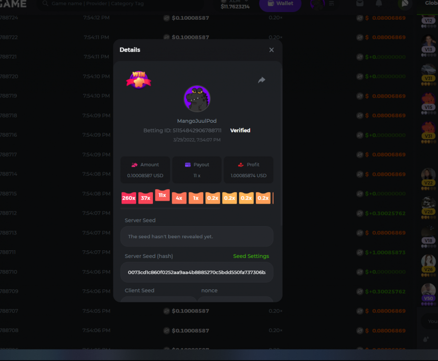This screenshot has height=361, width=438.
Task: Open the Global chat channel selector
Action: click(431, 3)
